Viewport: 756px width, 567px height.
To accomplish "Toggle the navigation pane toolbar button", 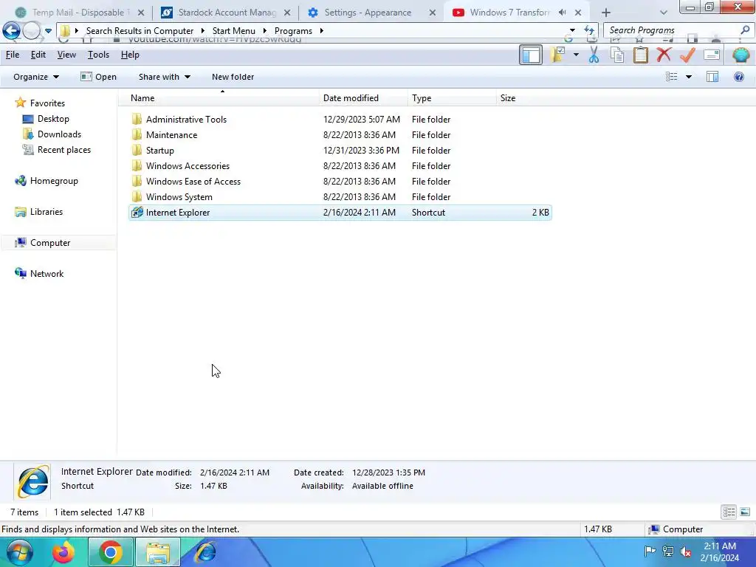I will (x=530, y=55).
